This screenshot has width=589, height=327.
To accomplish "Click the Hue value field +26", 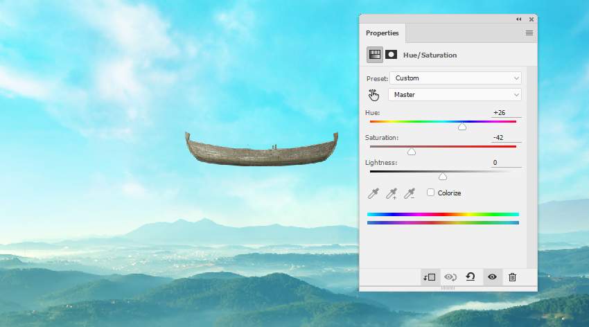I will (x=506, y=113).
